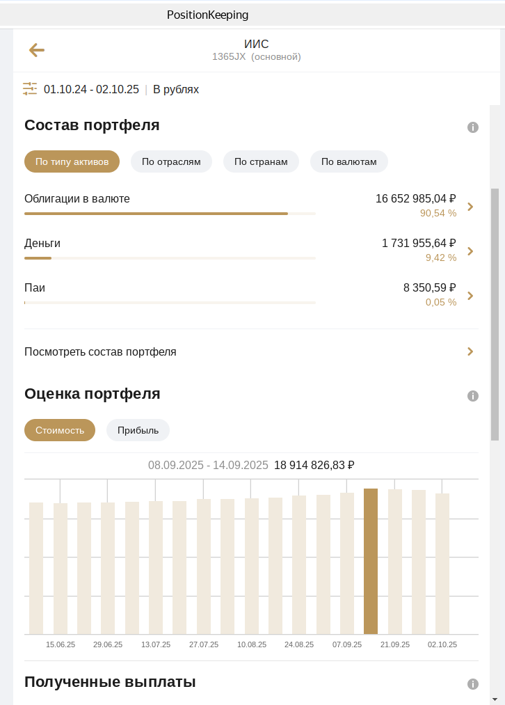Expand Облигации в валюте row chevron

471,207
